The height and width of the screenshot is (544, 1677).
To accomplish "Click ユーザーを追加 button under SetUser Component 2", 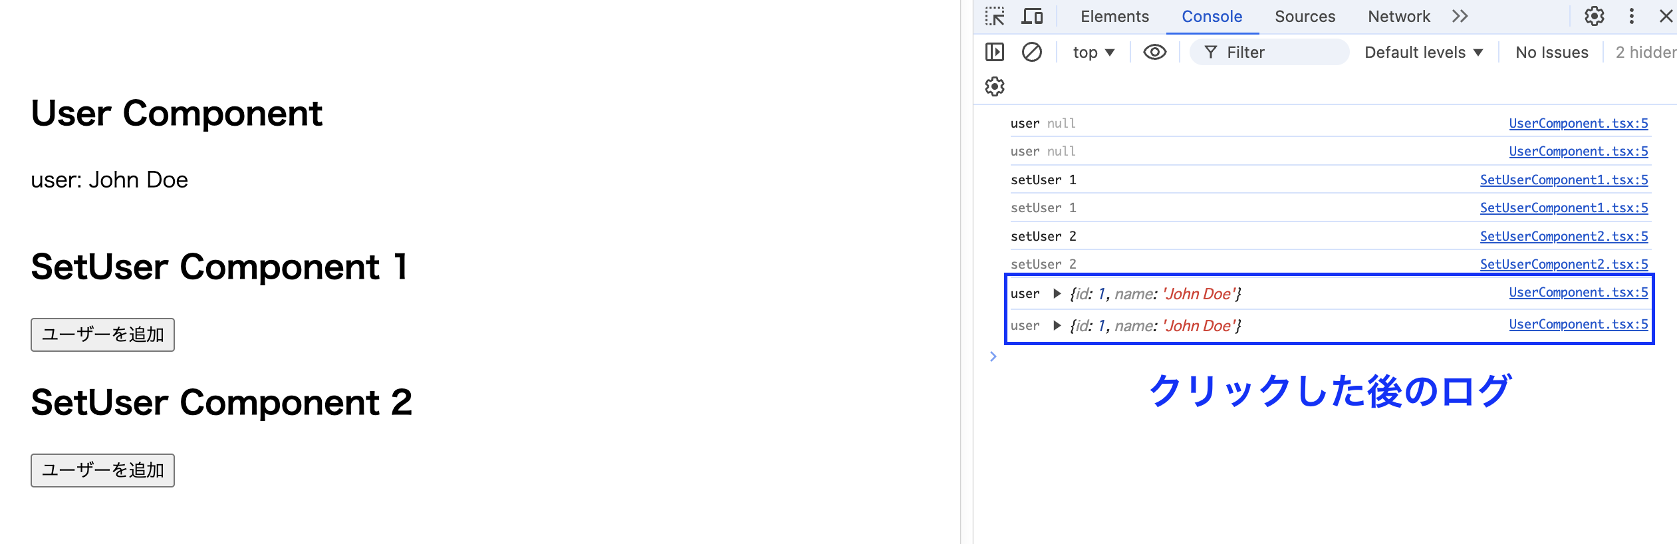I will 102,470.
